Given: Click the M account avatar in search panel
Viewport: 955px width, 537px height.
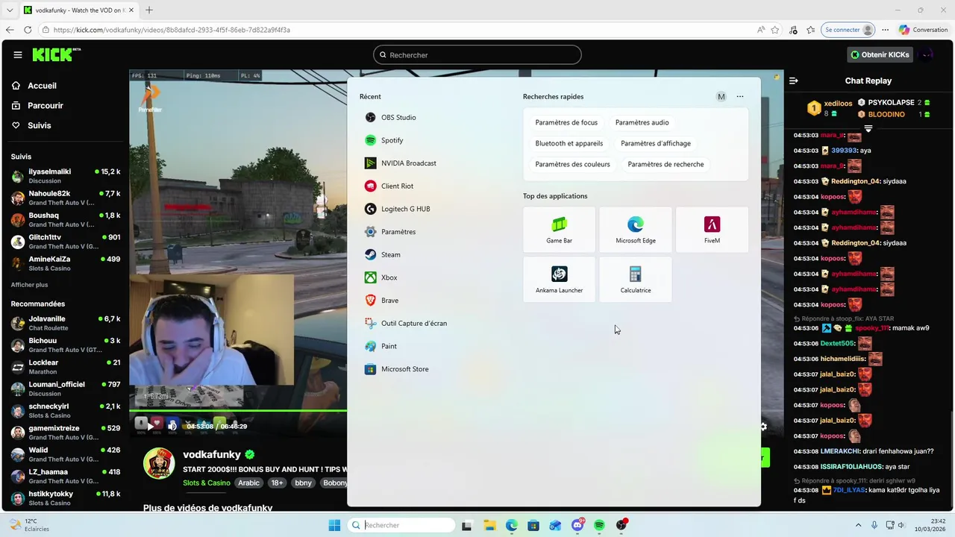Looking at the screenshot, I should coord(721,96).
